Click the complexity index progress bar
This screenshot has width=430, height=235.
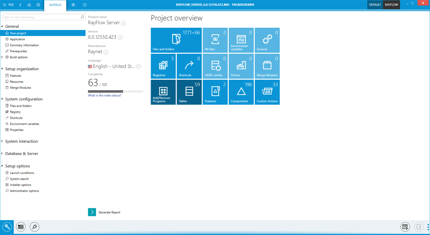pos(115,91)
